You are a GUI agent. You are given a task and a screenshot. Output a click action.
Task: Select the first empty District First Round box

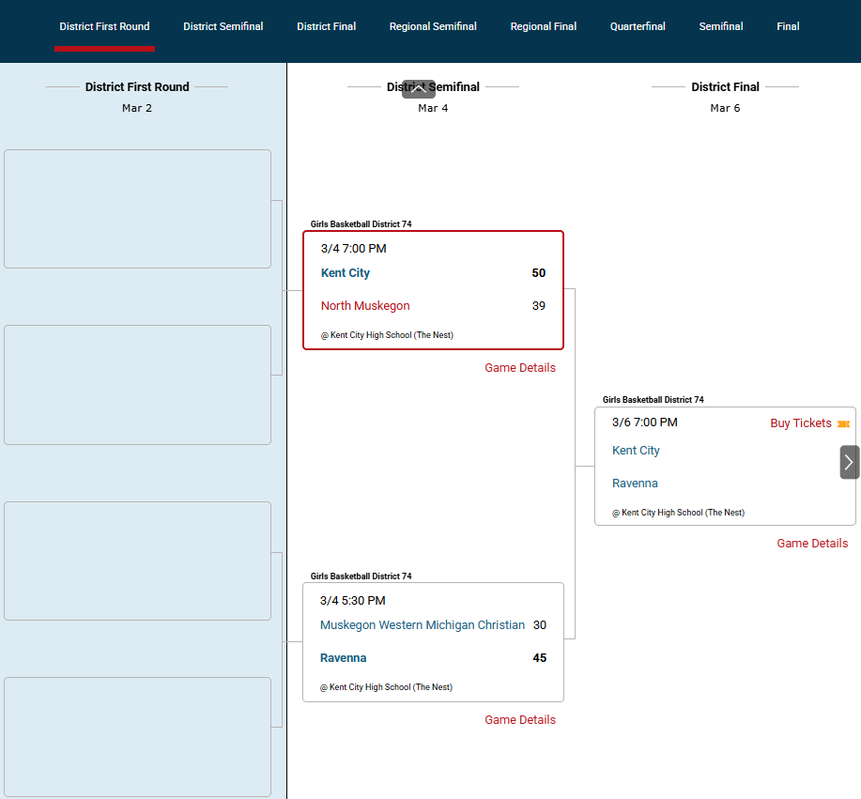(137, 208)
